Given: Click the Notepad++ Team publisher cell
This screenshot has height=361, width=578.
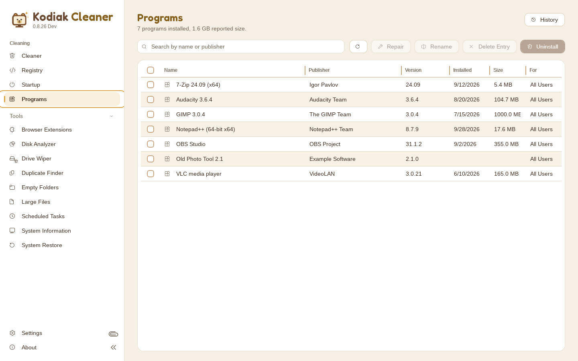Looking at the screenshot, I should [331, 129].
